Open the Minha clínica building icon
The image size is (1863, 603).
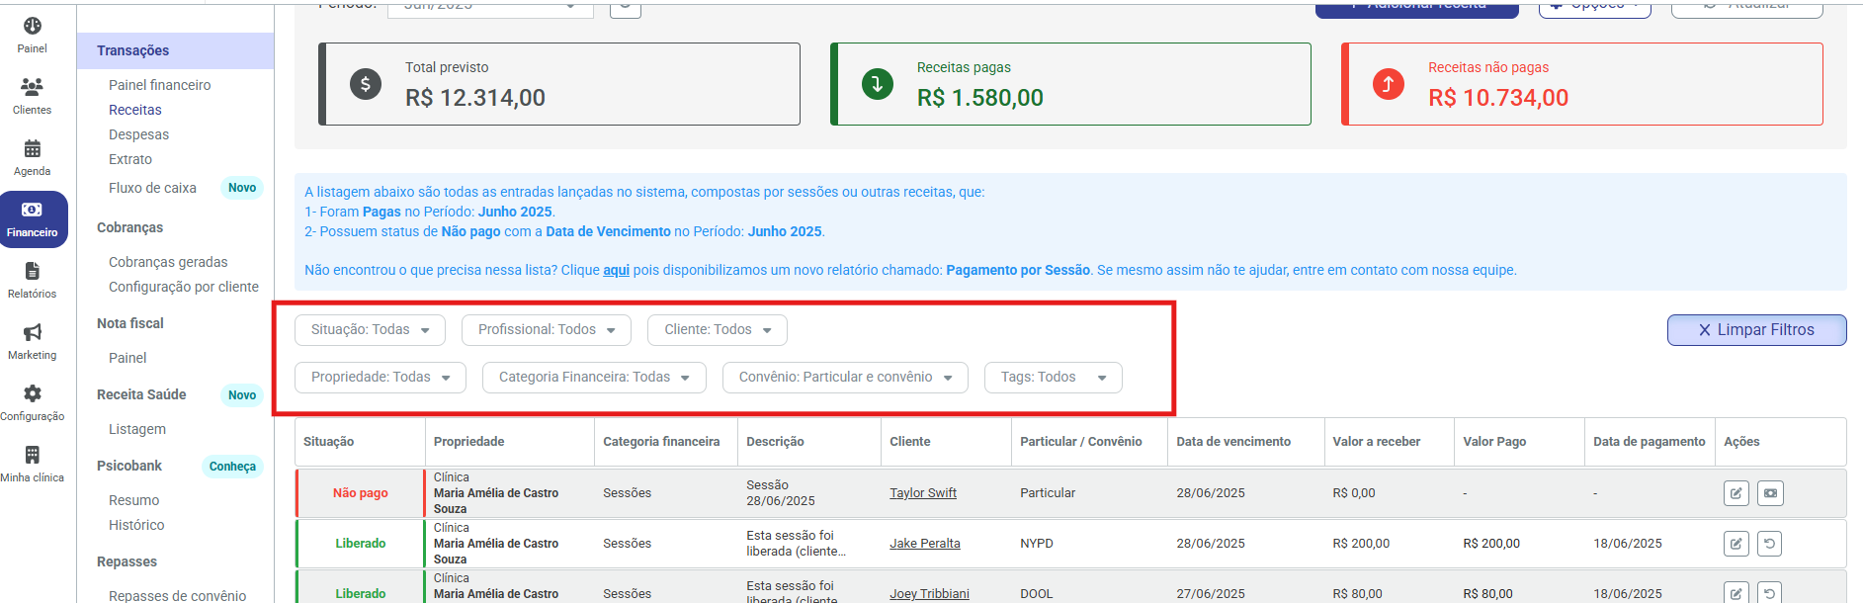(33, 455)
